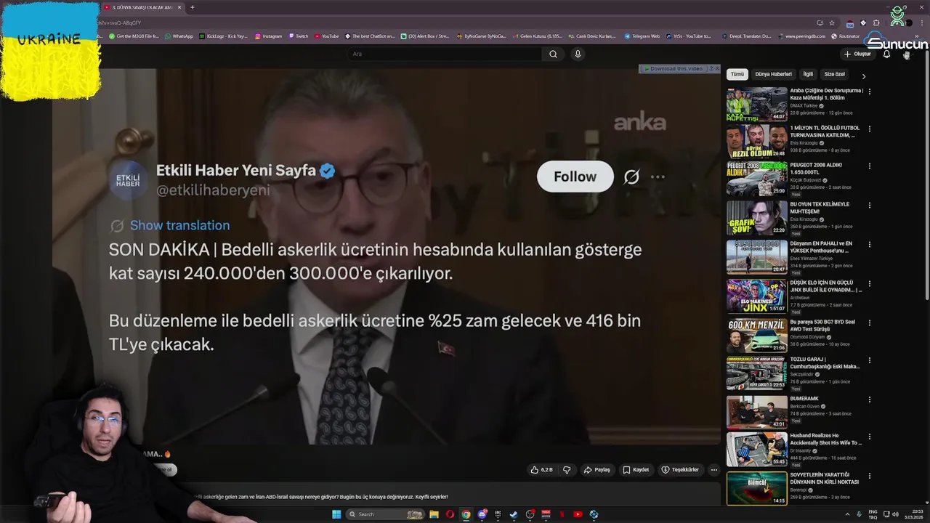This screenshot has height=523, width=930.
Task: Select the Tümü filter chip
Action: point(737,74)
